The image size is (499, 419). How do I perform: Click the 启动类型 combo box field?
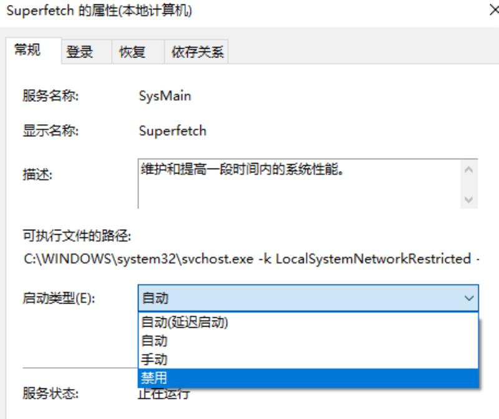pos(308,298)
